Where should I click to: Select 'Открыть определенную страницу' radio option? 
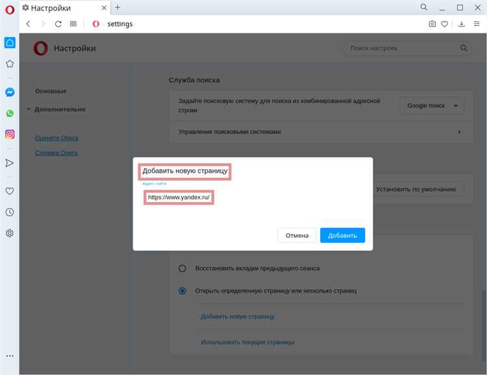182,291
